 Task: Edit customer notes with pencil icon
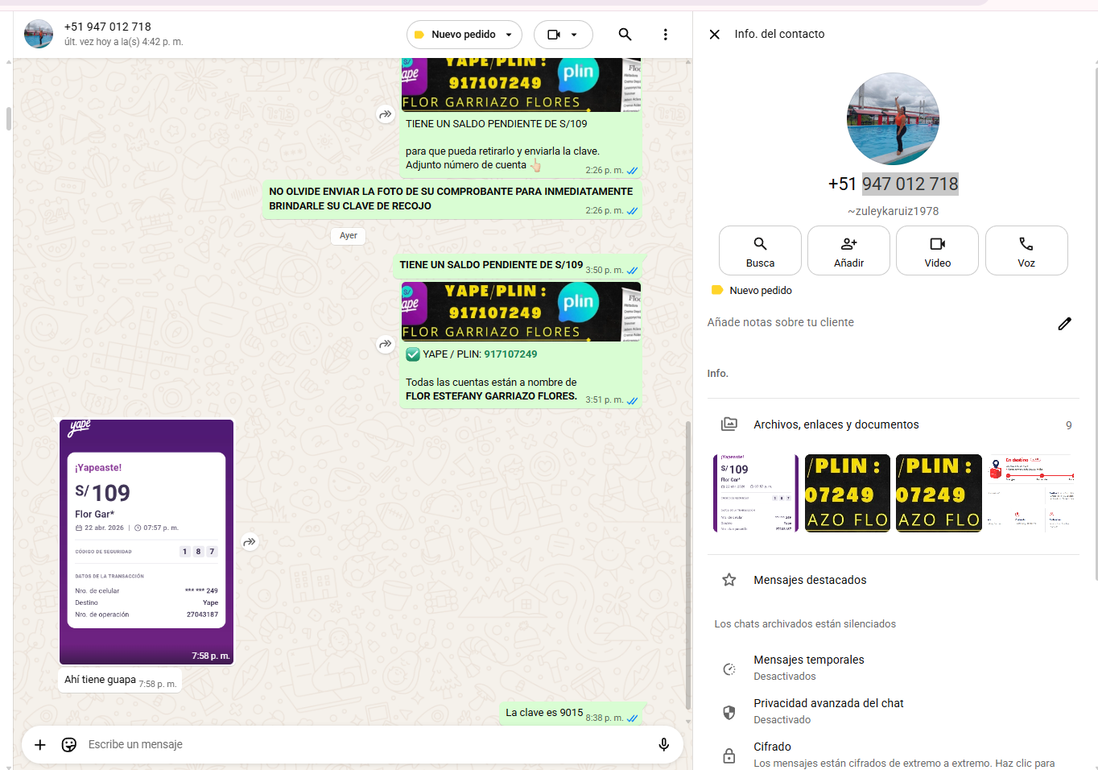(x=1064, y=323)
